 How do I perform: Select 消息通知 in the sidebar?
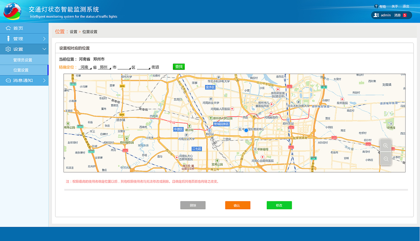click(x=24, y=80)
